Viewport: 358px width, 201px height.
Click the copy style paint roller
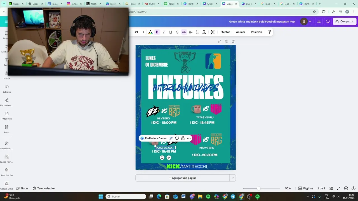pyautogui.click(x=269, y=32)
